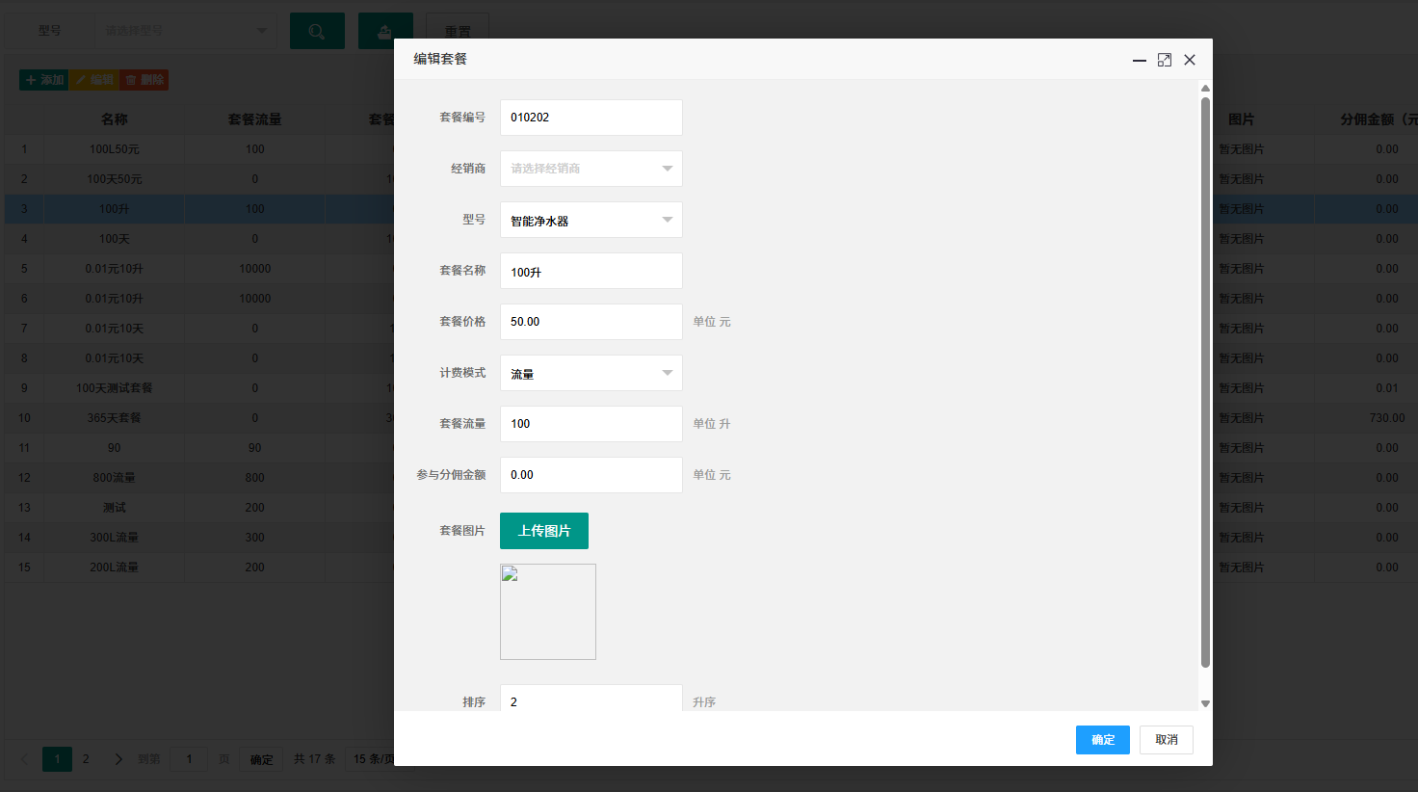Click the dialog vertical scrollbar
This screenshot has width=1418, height=792.
click(1205, 383)
